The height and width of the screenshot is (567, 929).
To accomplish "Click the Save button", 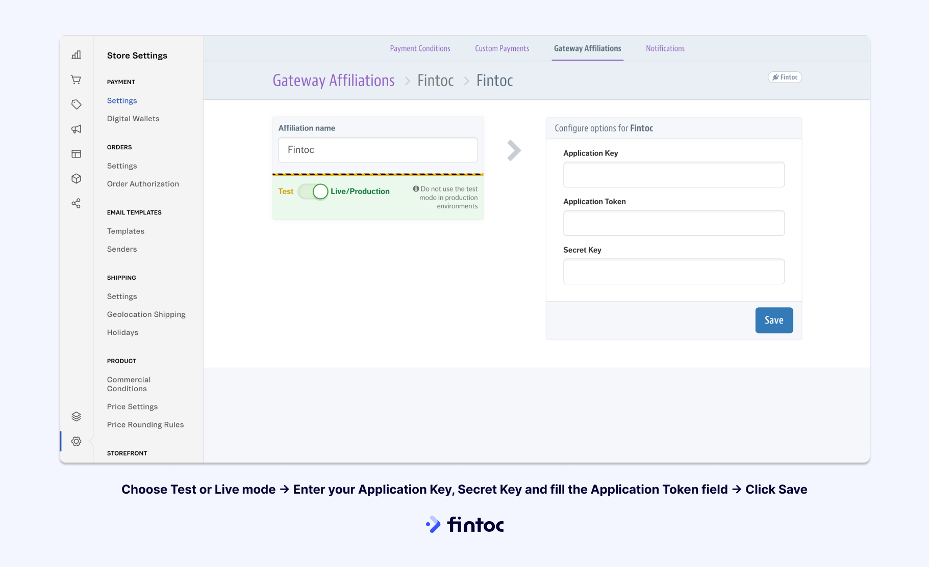I will point(774,320).
